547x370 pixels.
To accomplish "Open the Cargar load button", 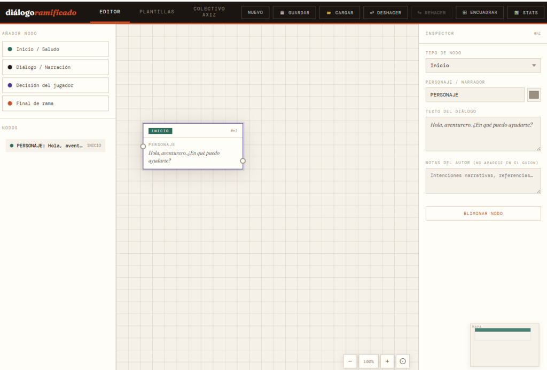I will click(340, 12).
